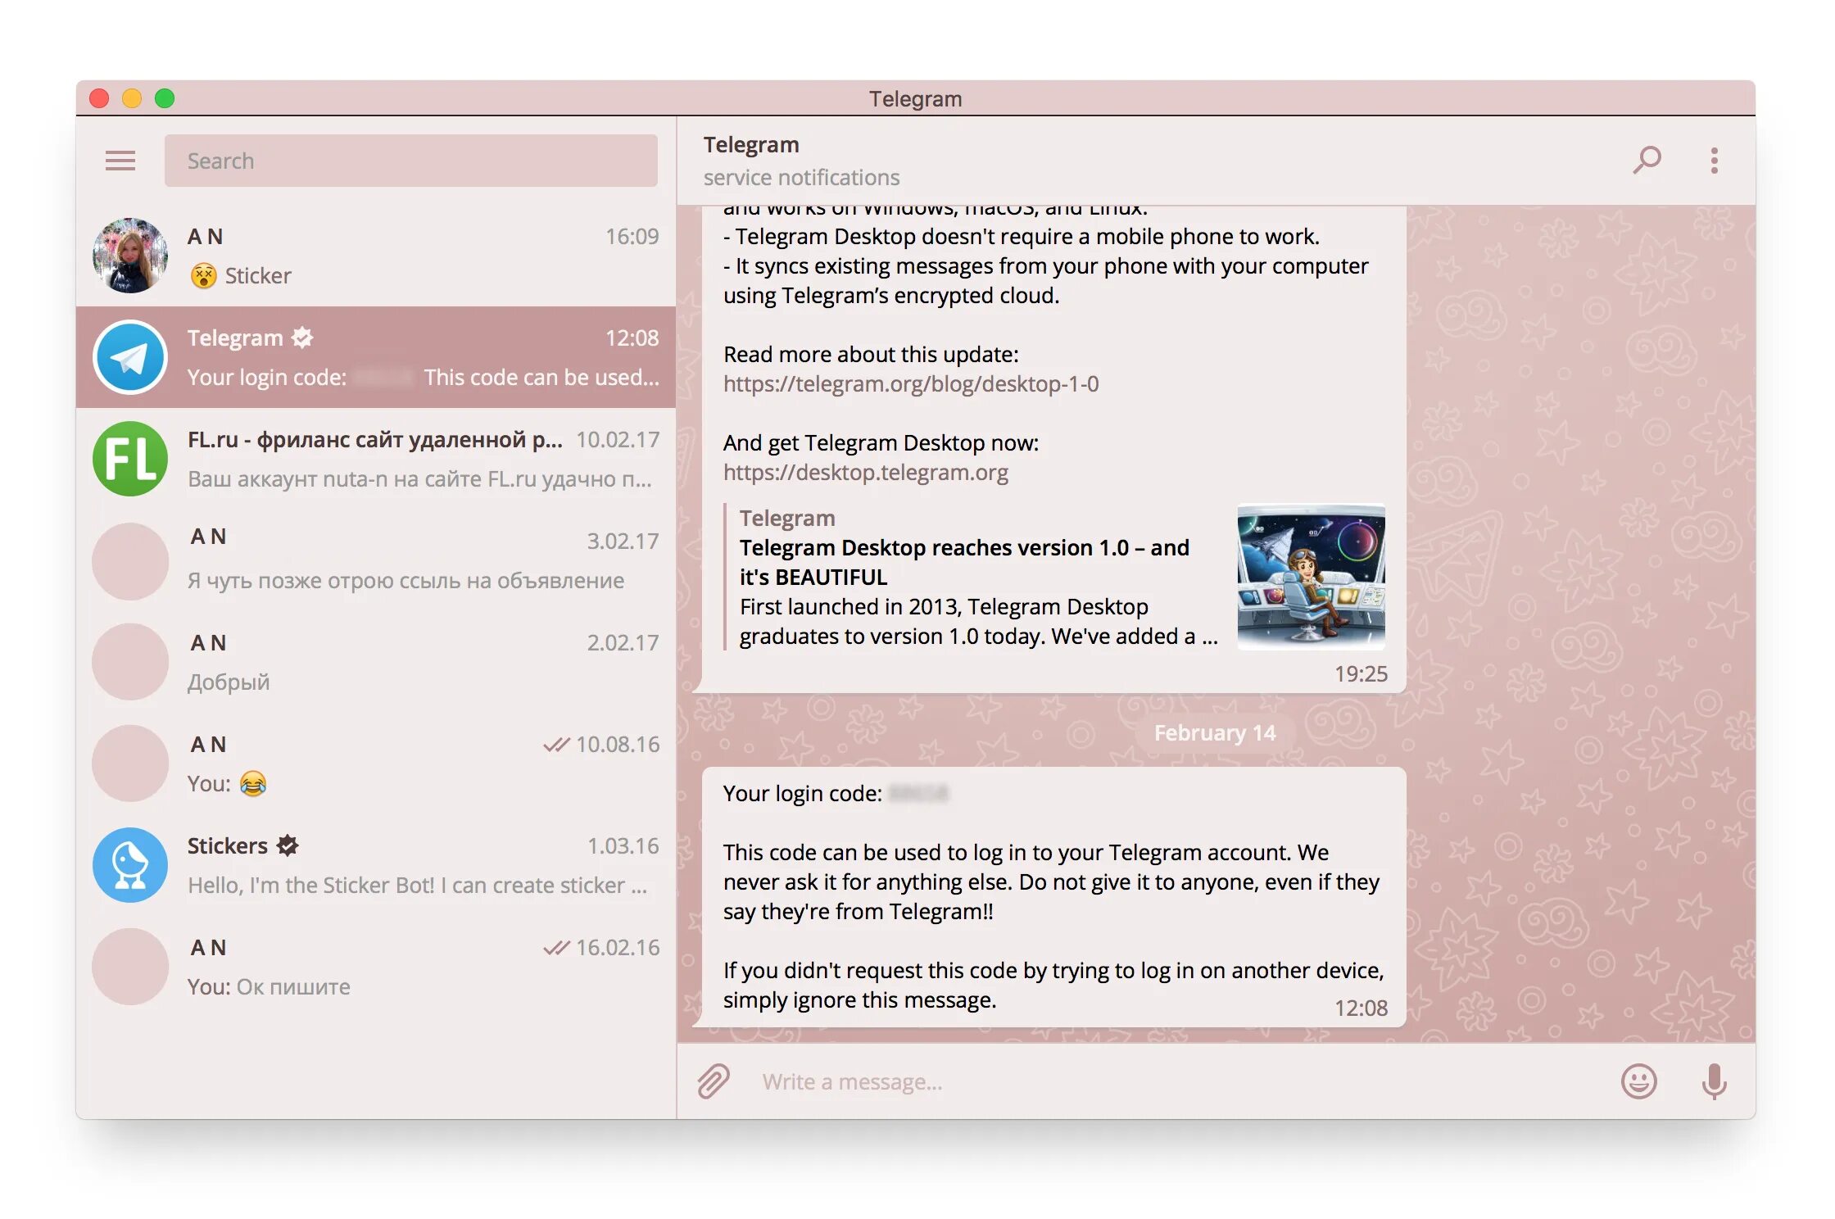Image resolution: width=1835 pixels, height=1219 pixels.
Task: Click Telegram verified badge in chat list
Action: pos(302,338)
